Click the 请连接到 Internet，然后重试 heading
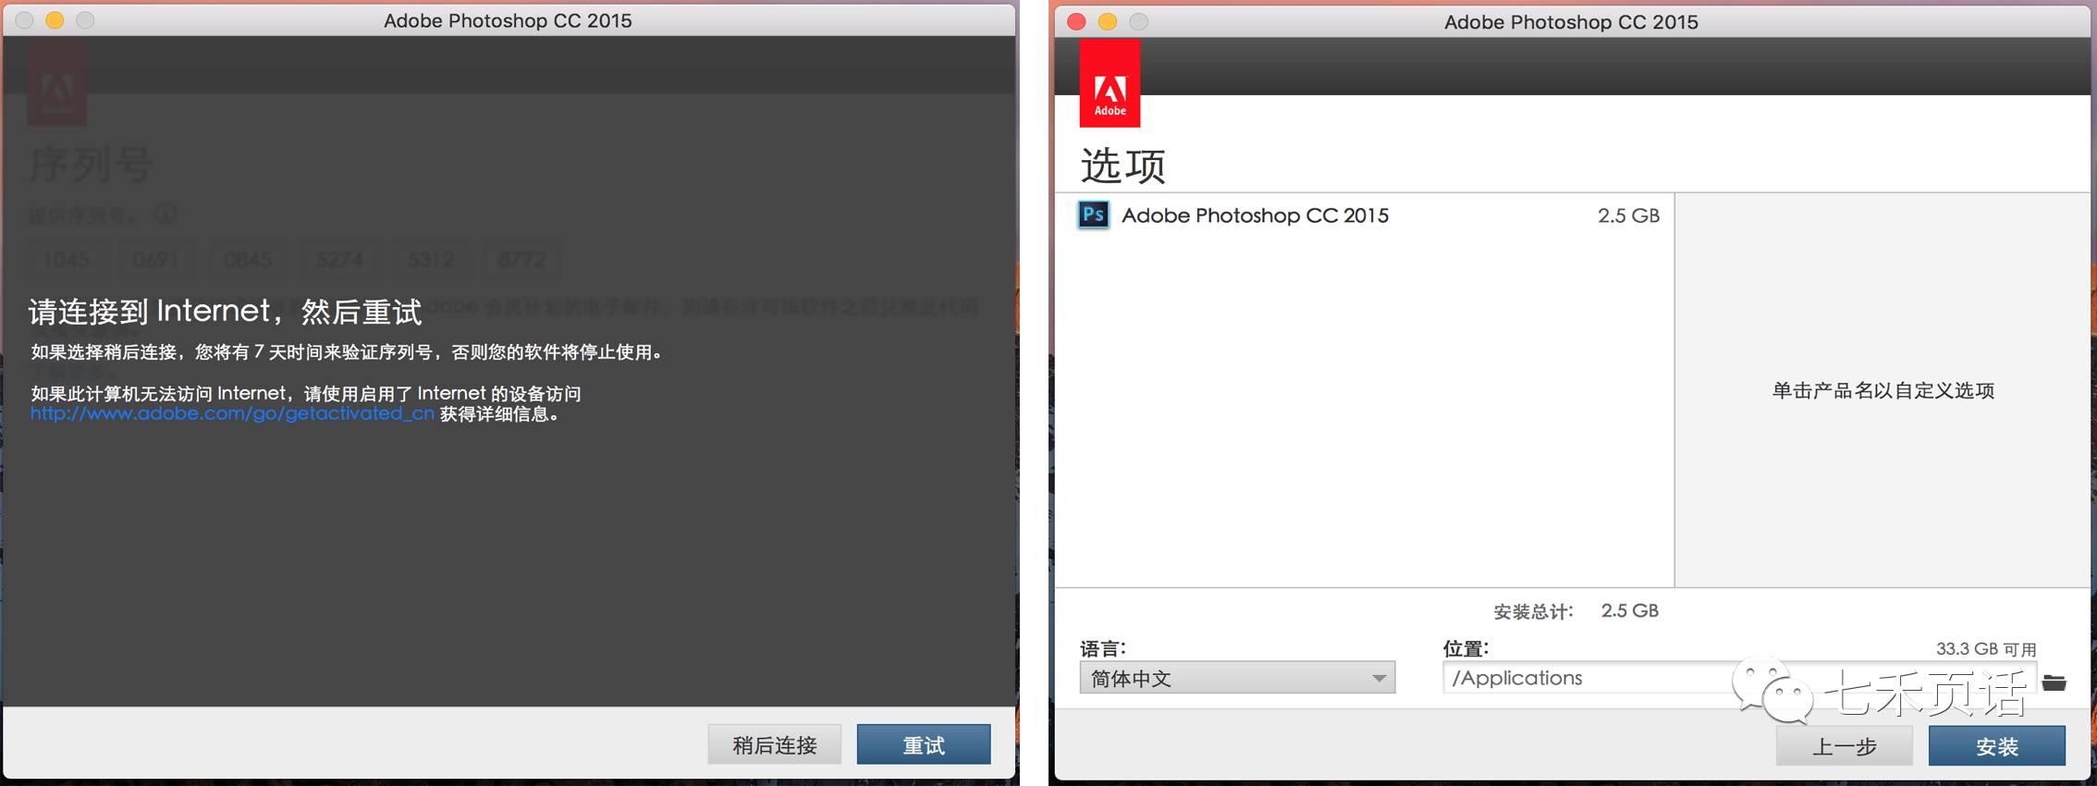This screenshot has width=2097, height=786. coord(226,312)
